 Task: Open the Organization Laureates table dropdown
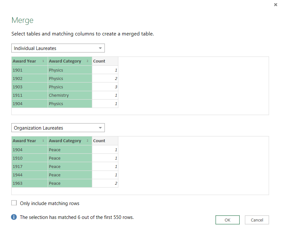(x=58, y=128)
